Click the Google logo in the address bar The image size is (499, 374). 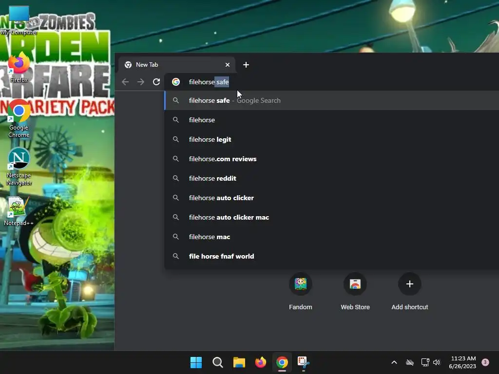[175, 82]
